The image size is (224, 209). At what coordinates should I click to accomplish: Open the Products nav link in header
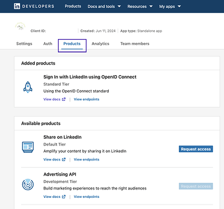coord(73,6)
